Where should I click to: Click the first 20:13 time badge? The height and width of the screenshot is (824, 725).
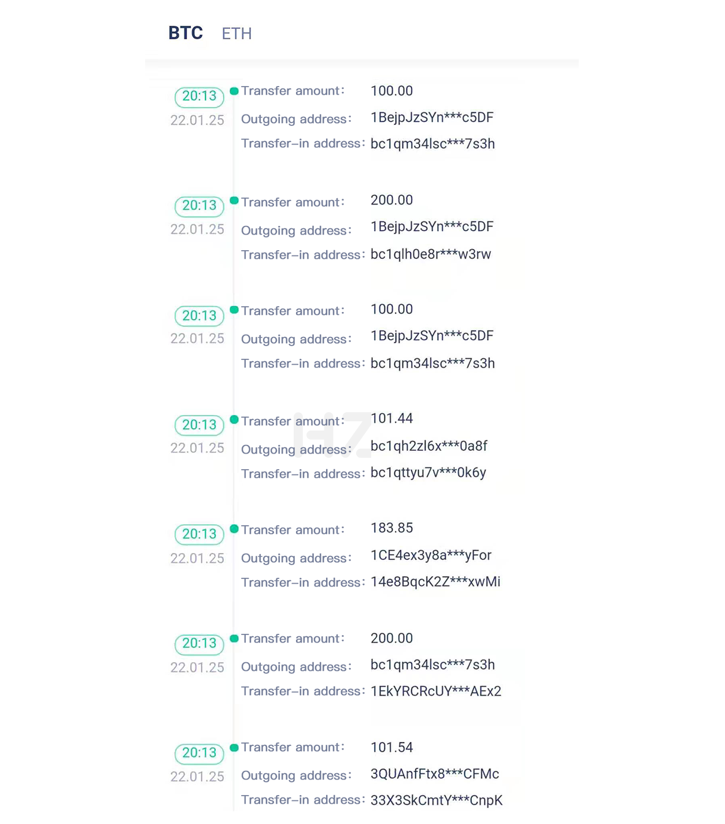coord(199,96)
